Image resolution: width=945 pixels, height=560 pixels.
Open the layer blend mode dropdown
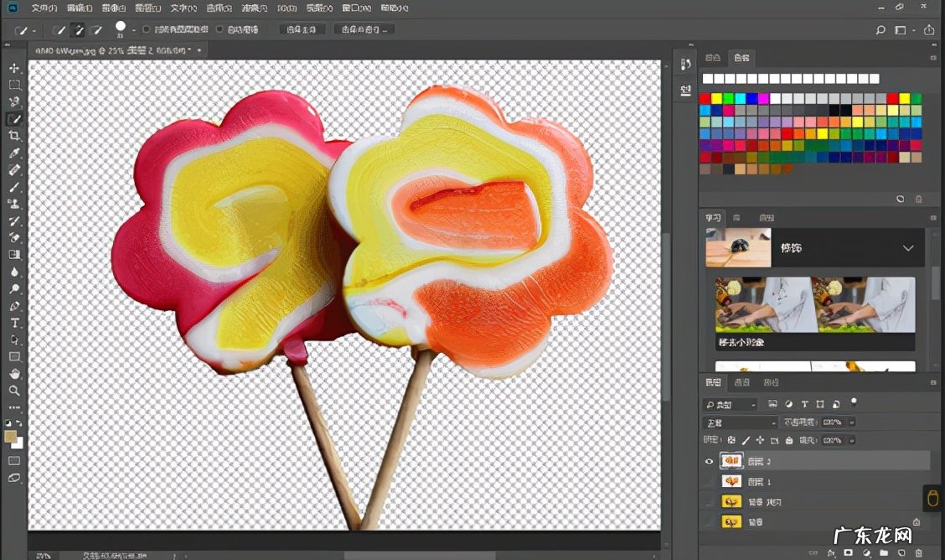[x=739, y=423]
